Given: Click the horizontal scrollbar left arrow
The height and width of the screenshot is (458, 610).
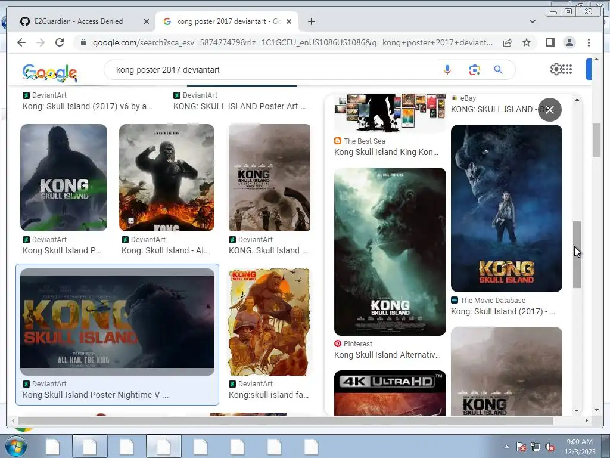Looking at the screenshot, I should tap(13, 420).
